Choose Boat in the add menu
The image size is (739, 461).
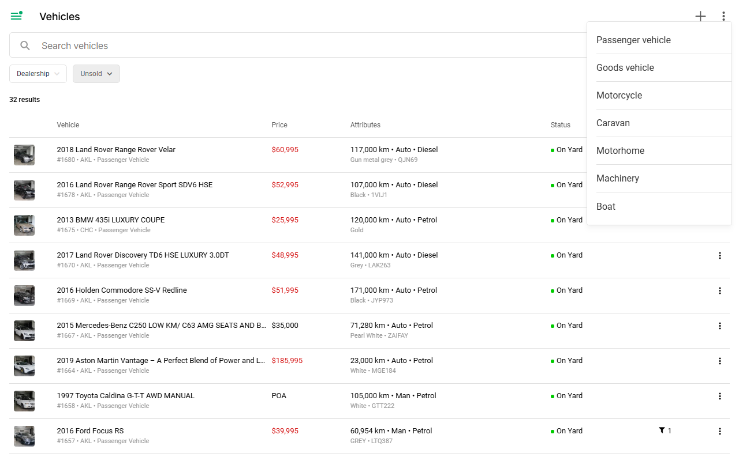[659, 206]
